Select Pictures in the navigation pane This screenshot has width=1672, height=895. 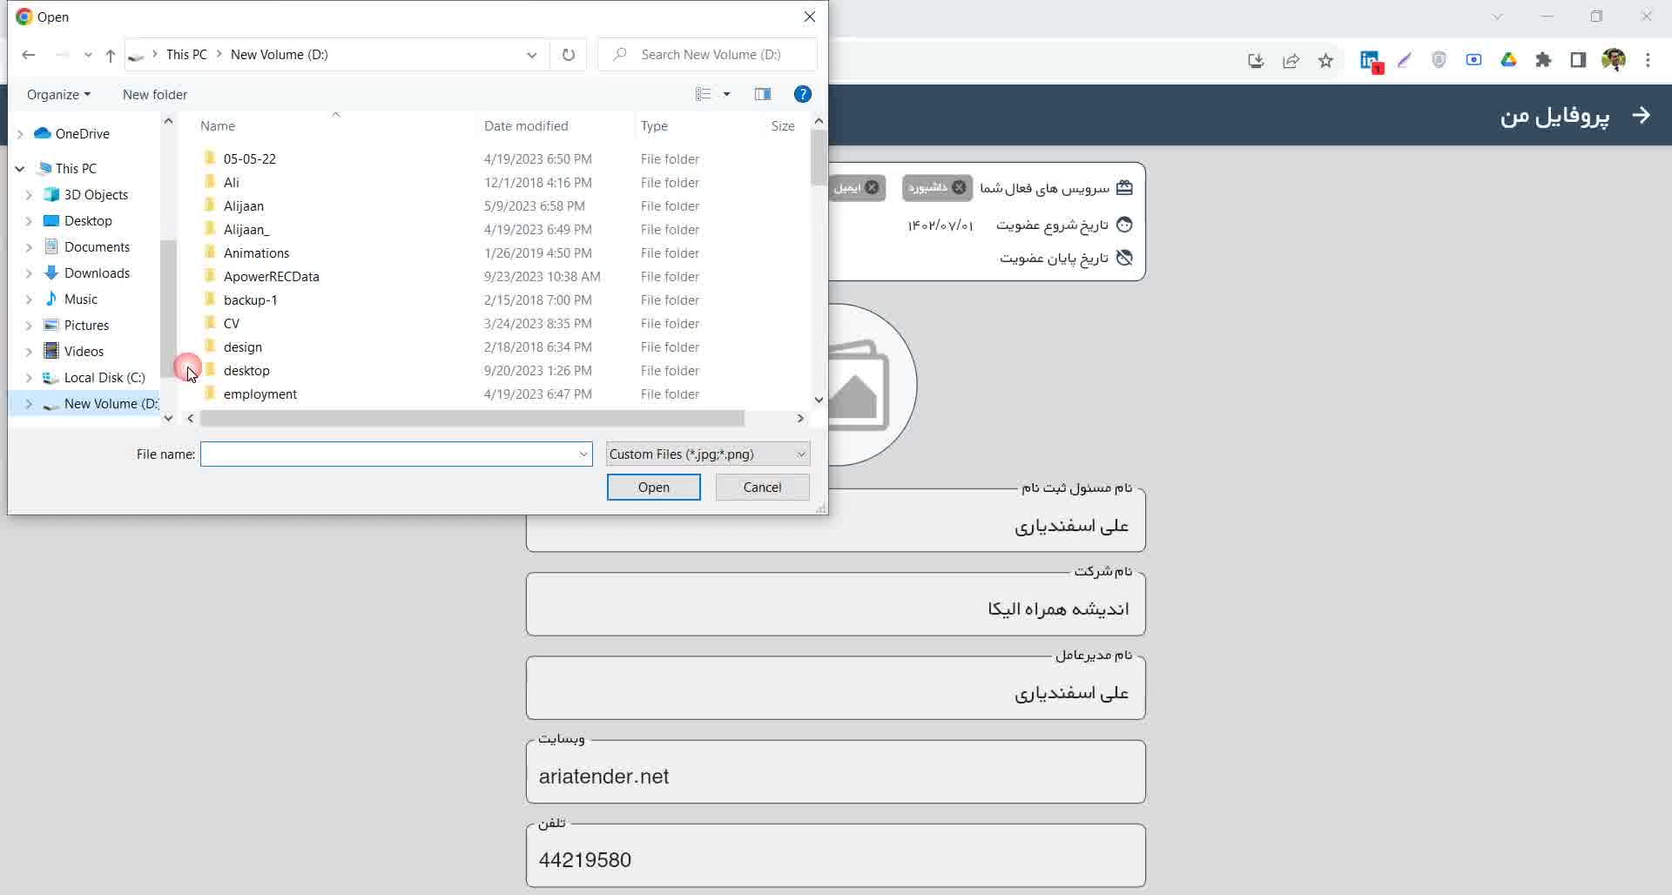[86, 326]
